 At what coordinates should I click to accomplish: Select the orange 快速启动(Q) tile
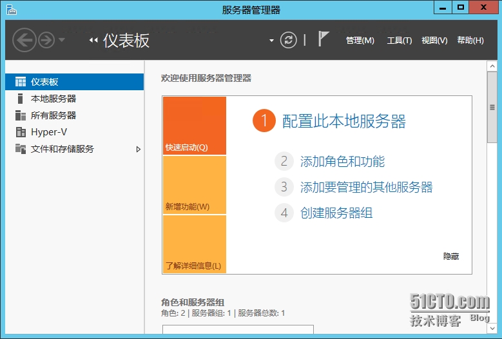(x=195, y=126)
